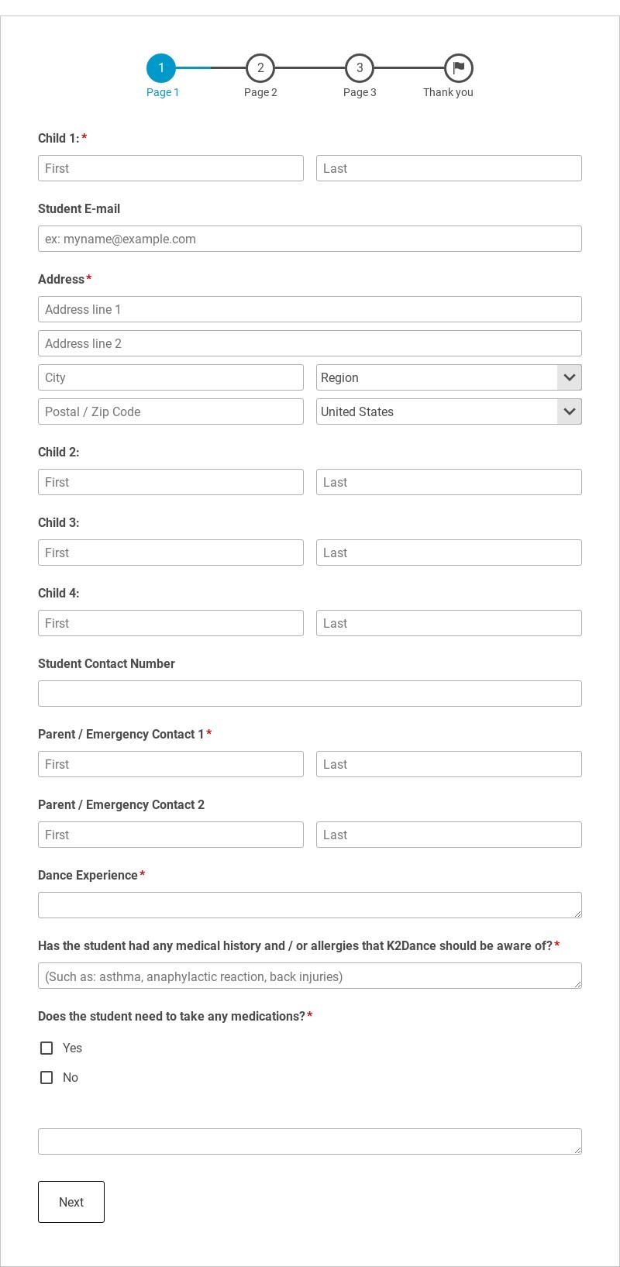Focus Emergency Contact 2 Last name field
The height and width of the screenshot is (1267, 620).
pos(449,835)
